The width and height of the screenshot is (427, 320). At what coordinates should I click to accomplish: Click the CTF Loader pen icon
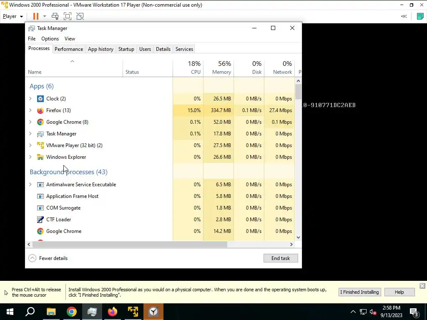point(40,220)
